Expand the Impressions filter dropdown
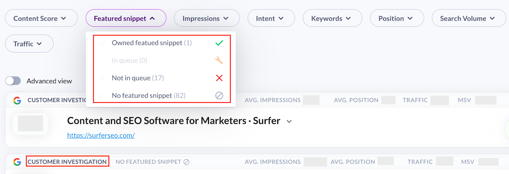The height and width of the screenshot is (174, 509). [207, 18]
